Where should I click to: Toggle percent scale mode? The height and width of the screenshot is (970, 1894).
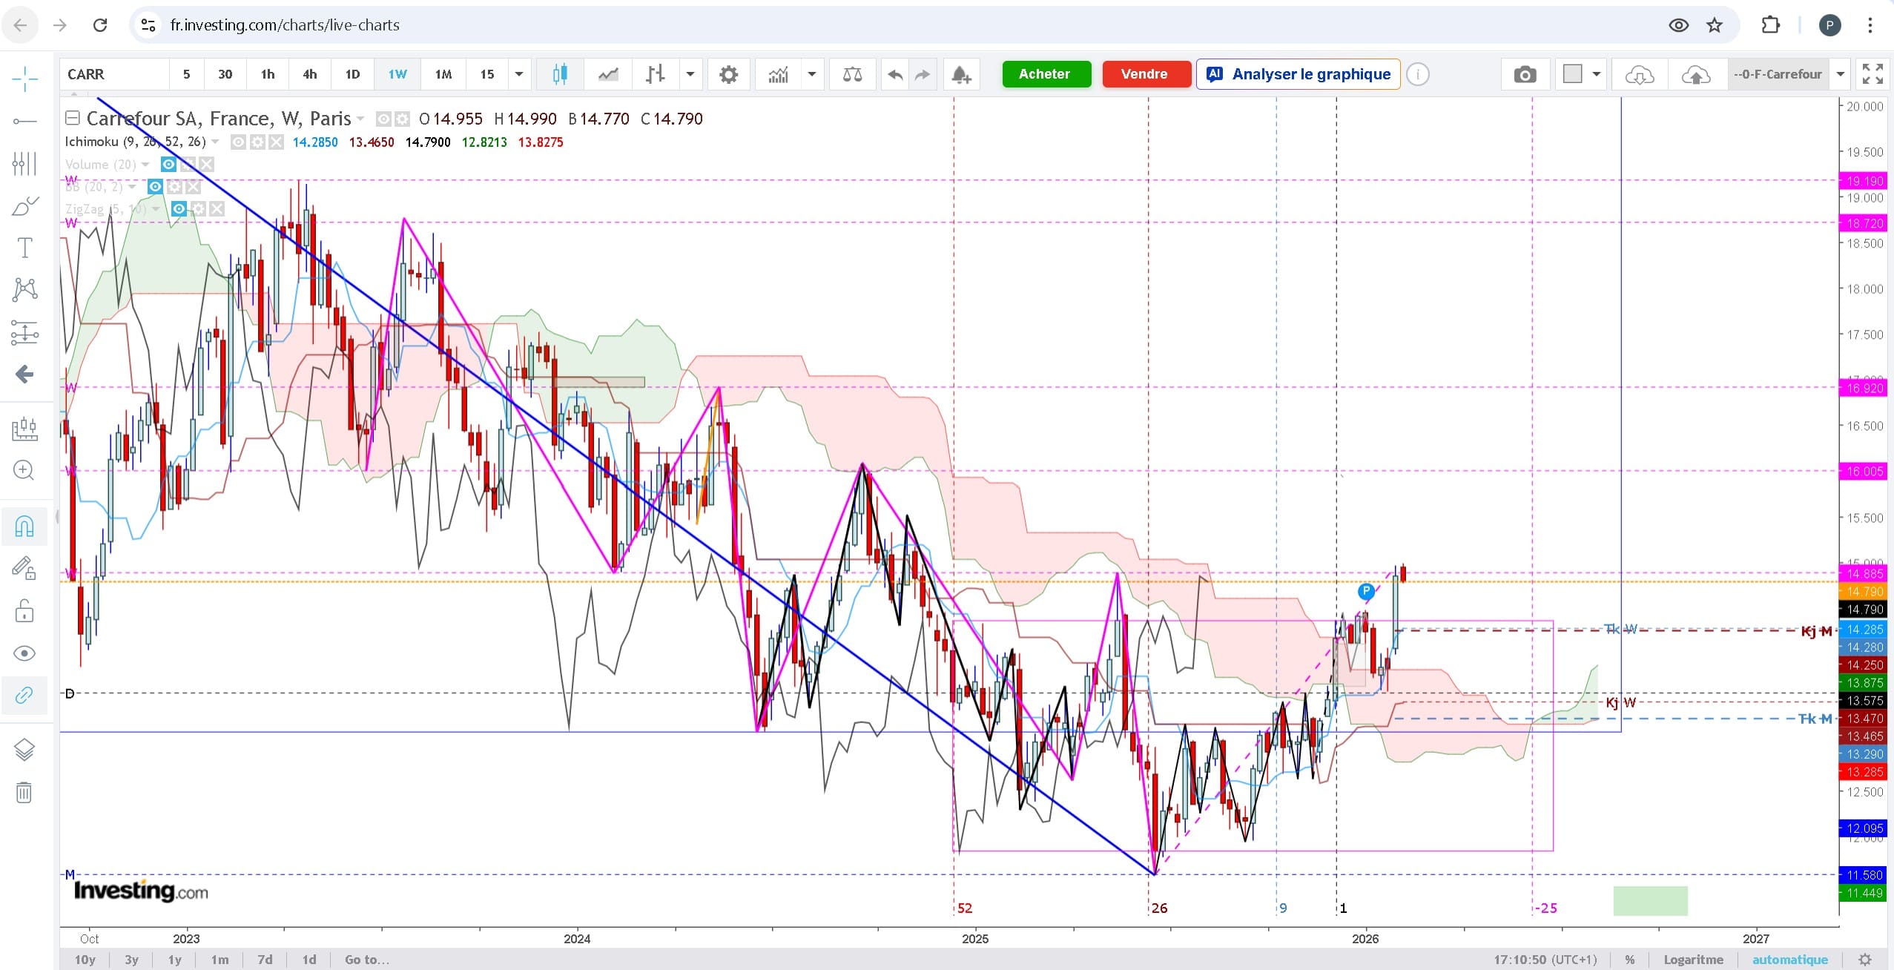[1629, 960]
